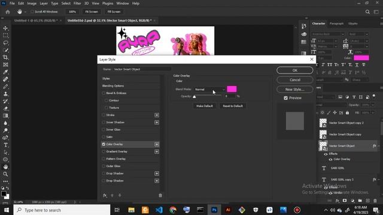Add another Color Overlay with plus icon
383x215 pixels.
tap(157, 145)
